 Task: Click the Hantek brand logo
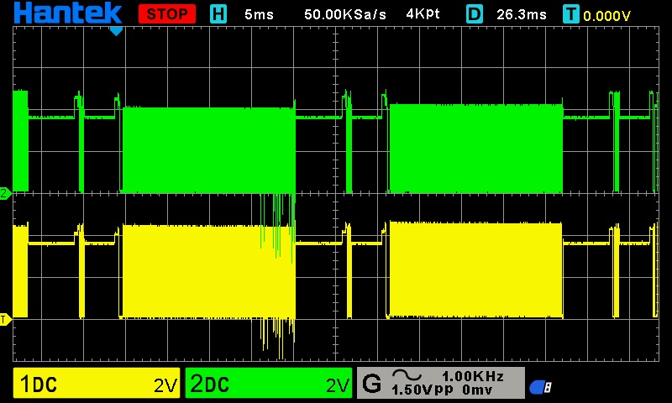[x=69, y=13]
